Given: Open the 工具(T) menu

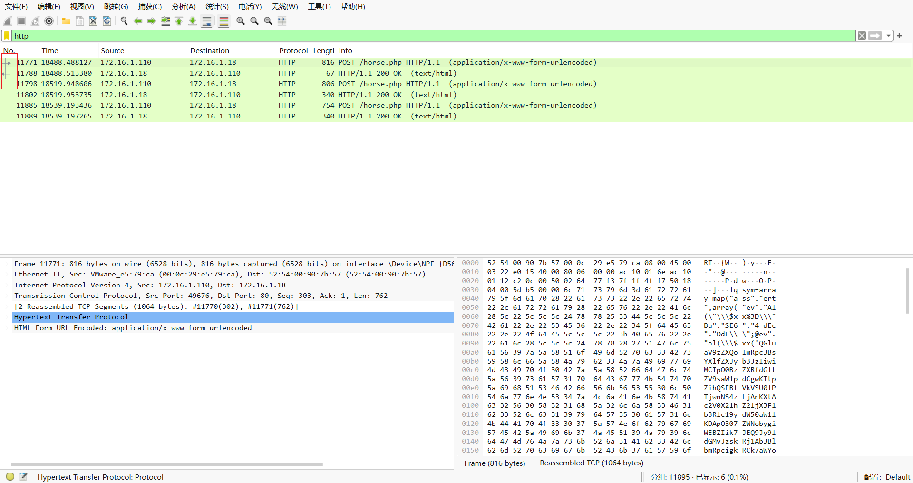Looking at the screenshot, I should point(319,7).
